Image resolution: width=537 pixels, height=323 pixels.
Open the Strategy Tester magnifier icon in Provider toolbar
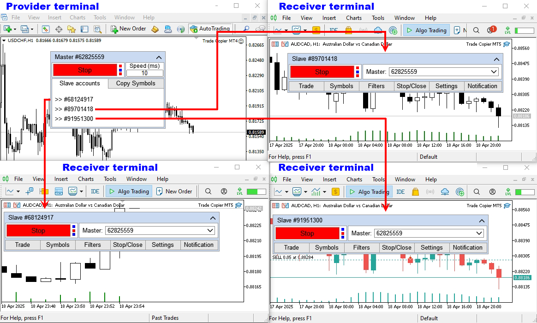pos(97,29)
